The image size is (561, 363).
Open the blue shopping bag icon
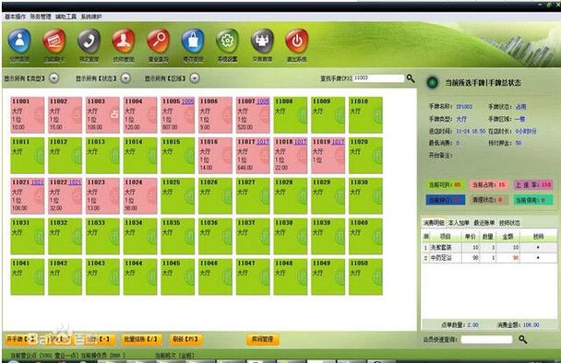(193, 41)
